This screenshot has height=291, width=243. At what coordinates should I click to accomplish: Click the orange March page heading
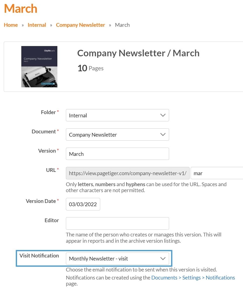point(21,9)
